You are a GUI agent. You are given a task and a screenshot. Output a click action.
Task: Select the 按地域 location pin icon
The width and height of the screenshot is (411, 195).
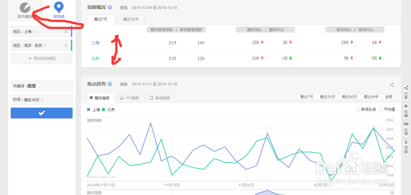[x=59, y=8]
